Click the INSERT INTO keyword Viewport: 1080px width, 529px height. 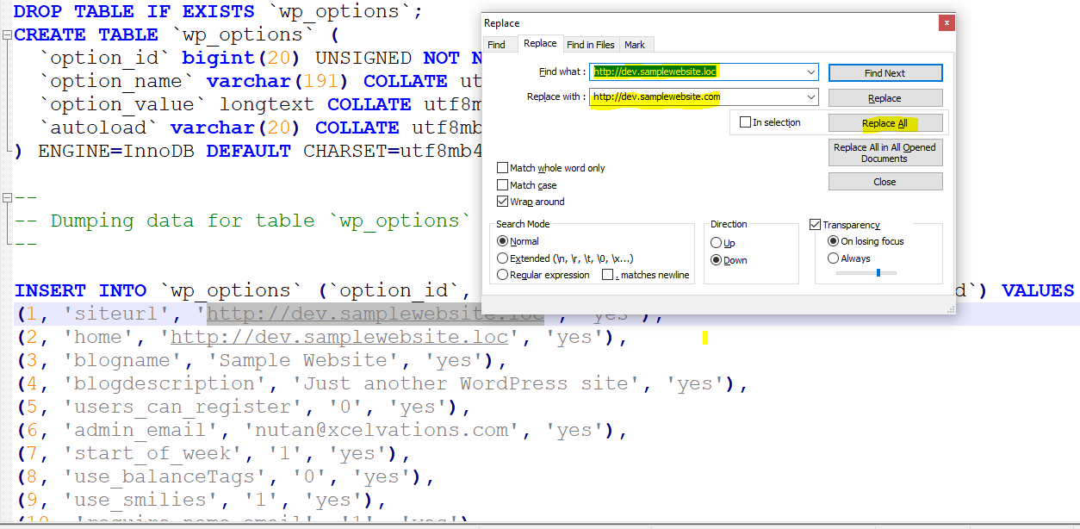point(79,290)
